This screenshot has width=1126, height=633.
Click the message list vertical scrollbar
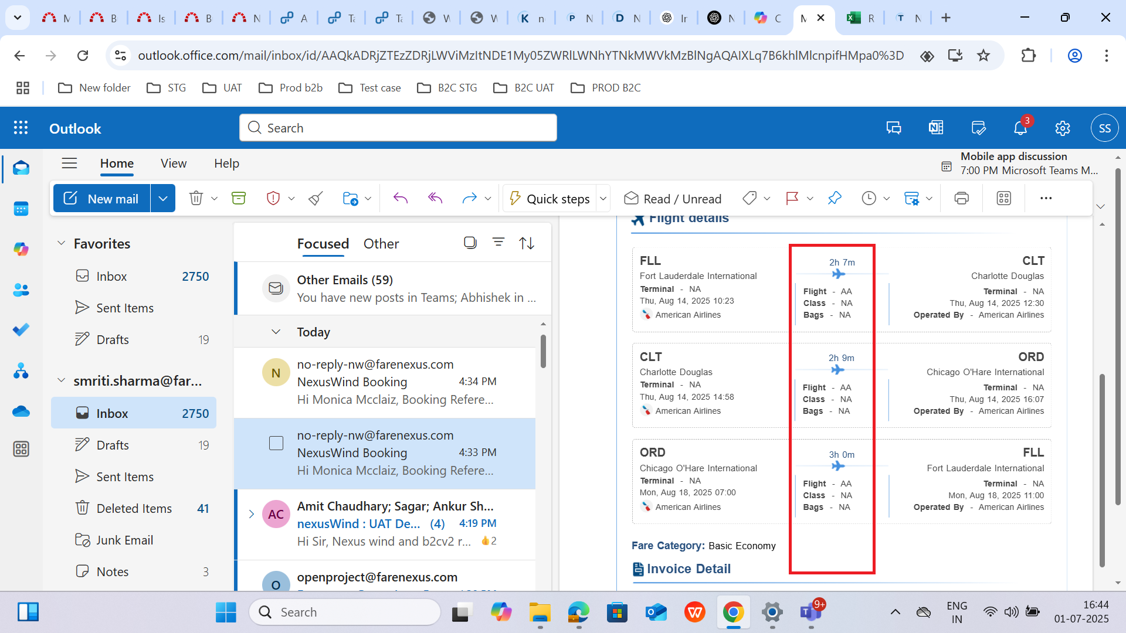(543, 352)
